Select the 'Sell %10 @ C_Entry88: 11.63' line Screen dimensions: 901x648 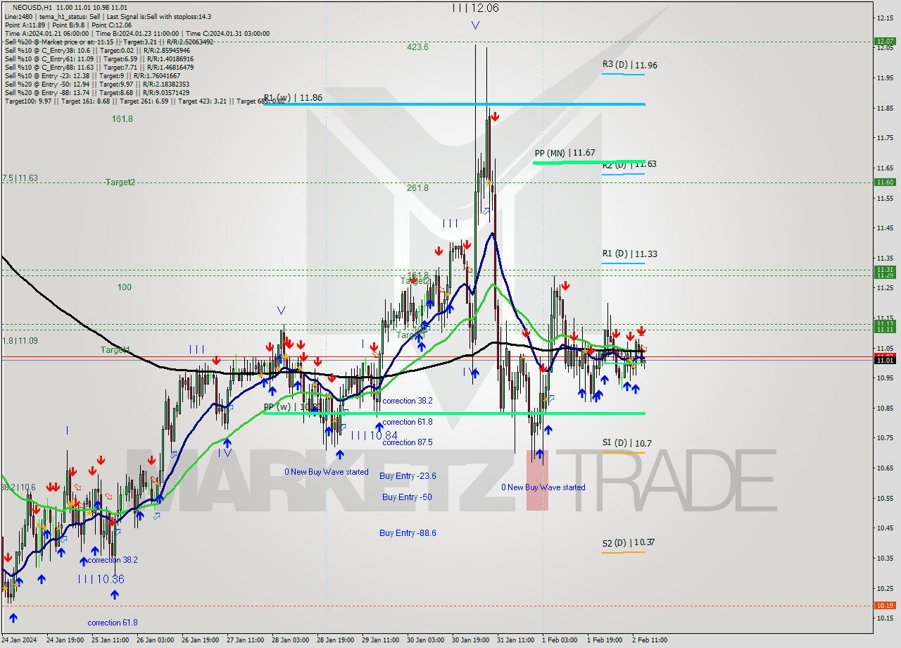click(x=98, y=67)
